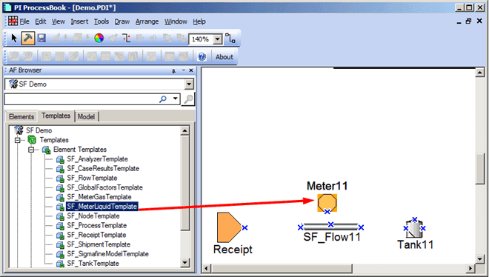Image resolution: width=489 pixels, height=277 pixels.
Task: Select SF_NodeTemplate in the tree
Action: click(x=93, y=216)
